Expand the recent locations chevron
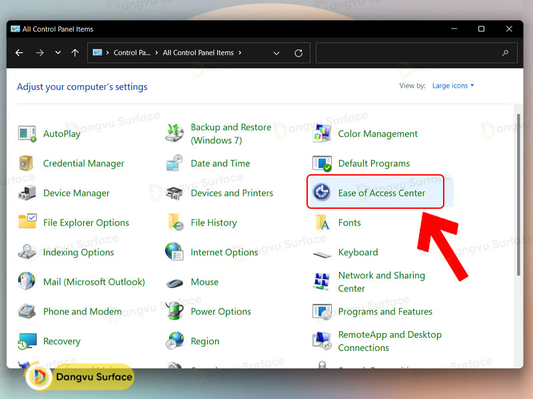This screenshot has height=399, width=533. (x=58, y=53)
